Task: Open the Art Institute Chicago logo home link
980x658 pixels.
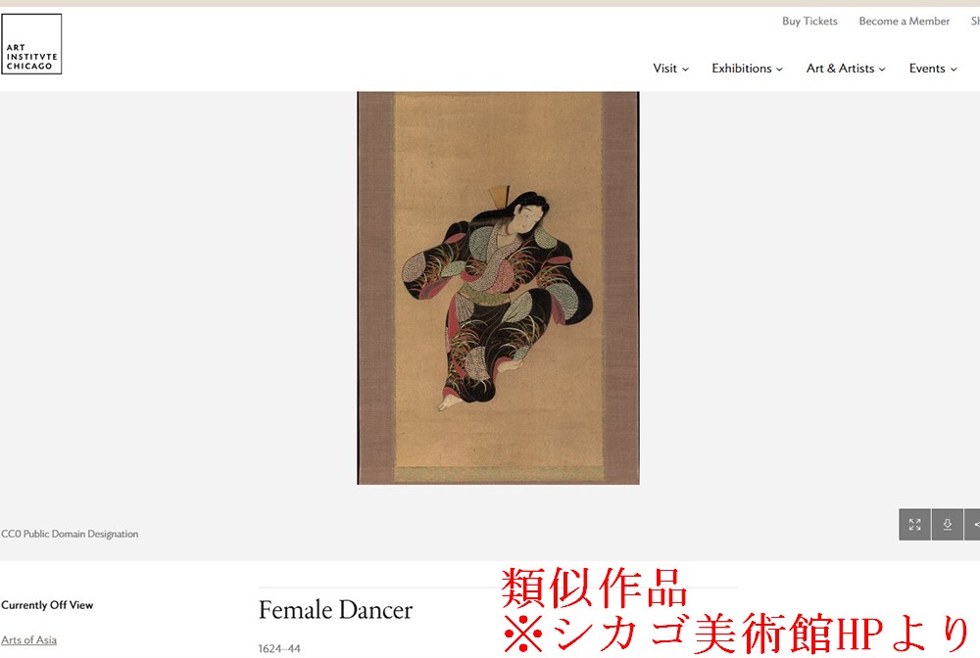Action: (31, 44)
